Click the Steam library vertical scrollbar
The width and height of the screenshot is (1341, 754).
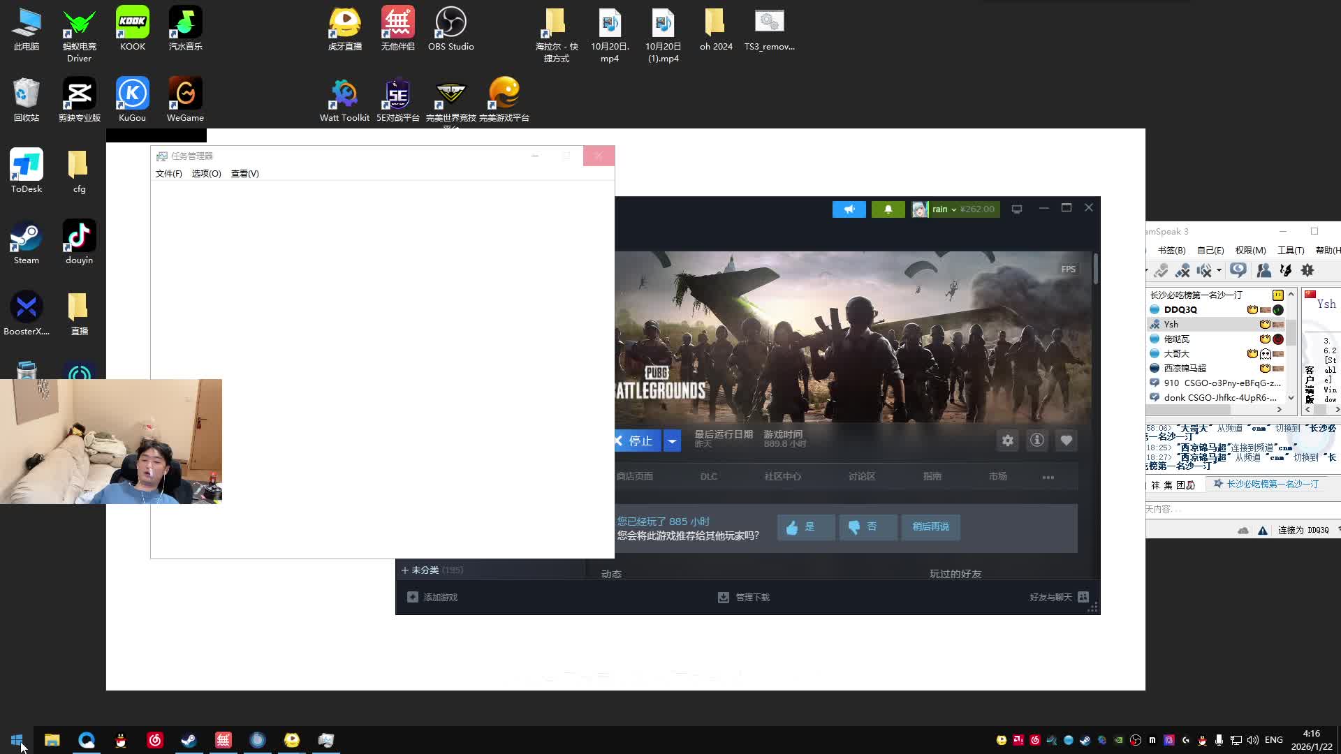point(1095,269)
